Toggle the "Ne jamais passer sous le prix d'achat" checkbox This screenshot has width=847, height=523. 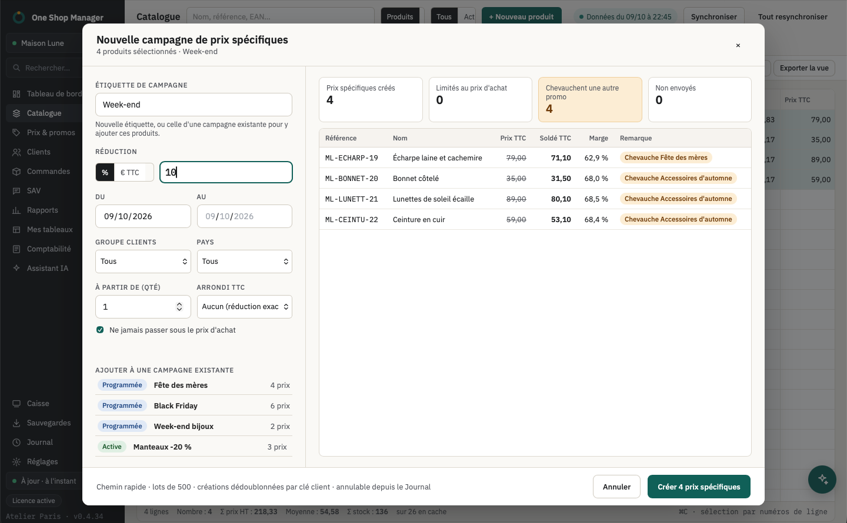(100, 330)
